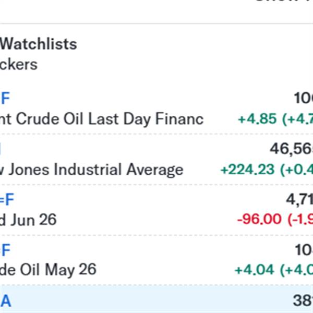Click the ticker symbol above Brent Crude Oil
This screenshot has width=313, height=313.
(5, 98)
